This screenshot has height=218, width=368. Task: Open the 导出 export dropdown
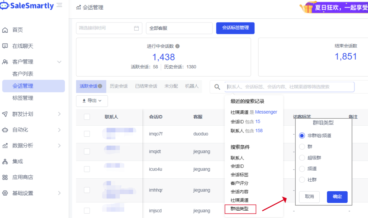point(92,101)
